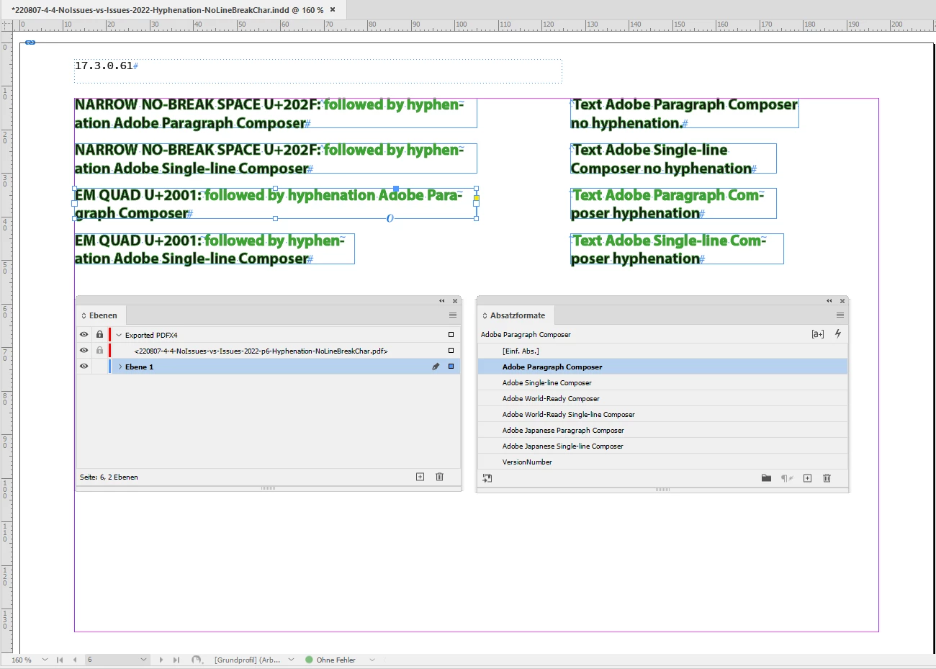Image resolution: width=936 pixels, height=669 pixels.
Task: Apply Adobe Japanese Paragraph Composer style
Action: pyautogui.click(x=662, y=430)
